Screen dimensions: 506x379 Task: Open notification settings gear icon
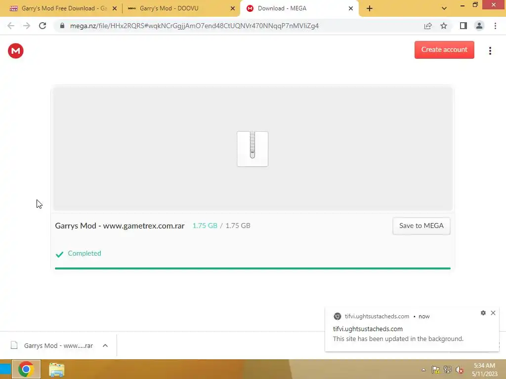point(483,313)
